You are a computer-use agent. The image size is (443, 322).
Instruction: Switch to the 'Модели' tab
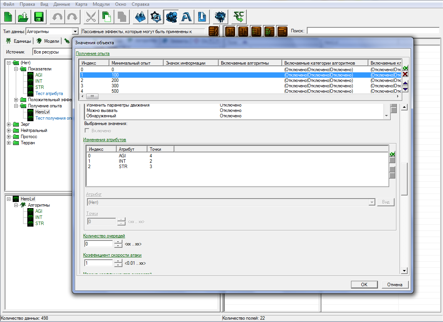(48, 41)
